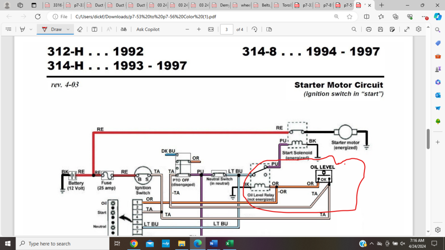Print the PDF document

pos(369,29)
